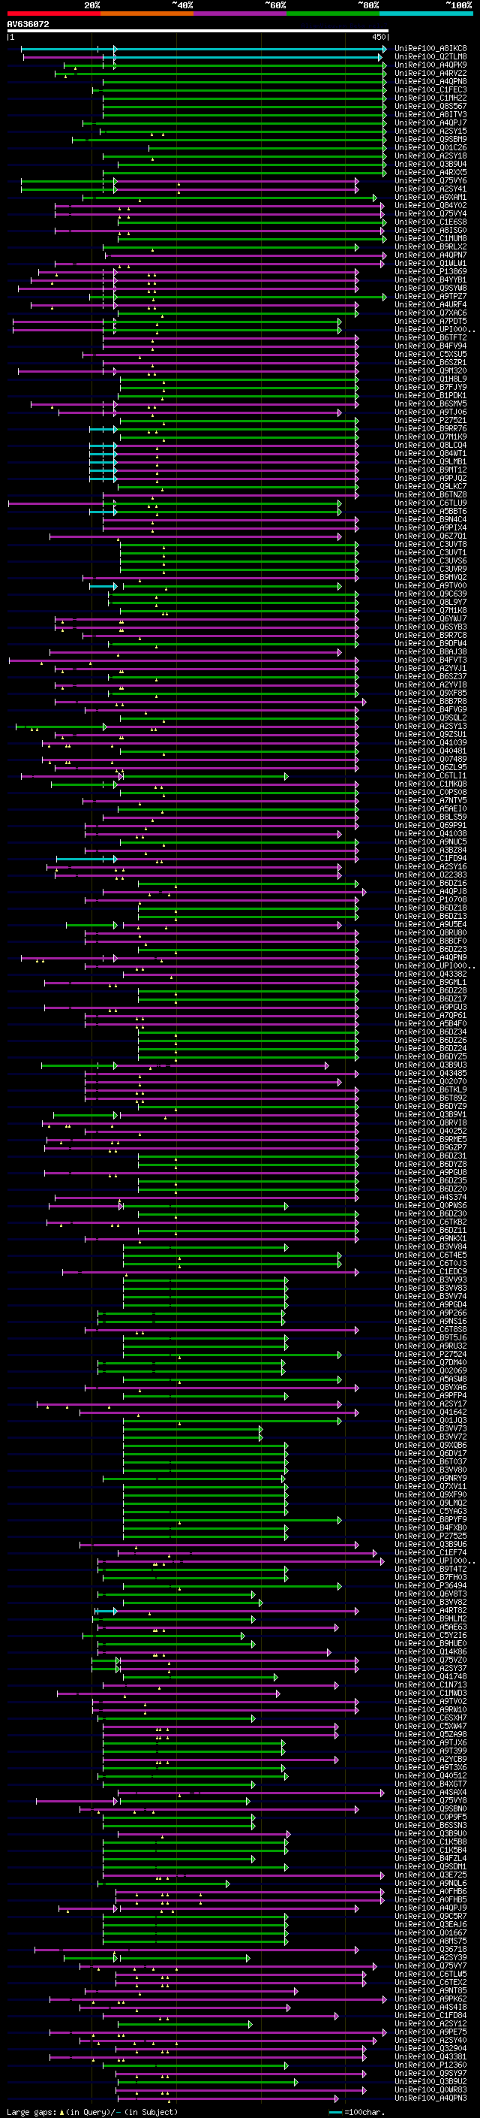The image size is (480, 2118).
Task: Click the label UniRef100_A0FHB6
Action: [x=430, y=1891]
